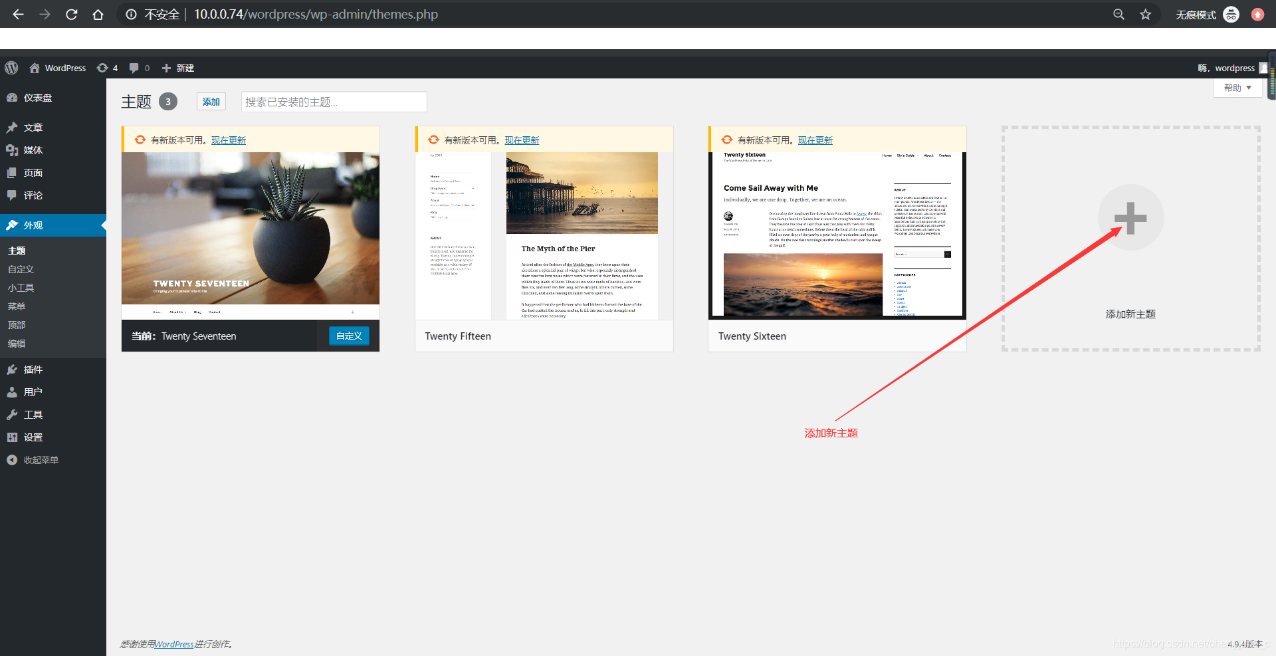
Task: Open 页面 pages menu
Action: [53, 173]
